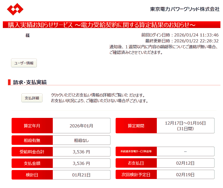This screenshot has height=188, width=223.
Task: Click the 支払金額 label cell
Action: click(x=32, y=163)
